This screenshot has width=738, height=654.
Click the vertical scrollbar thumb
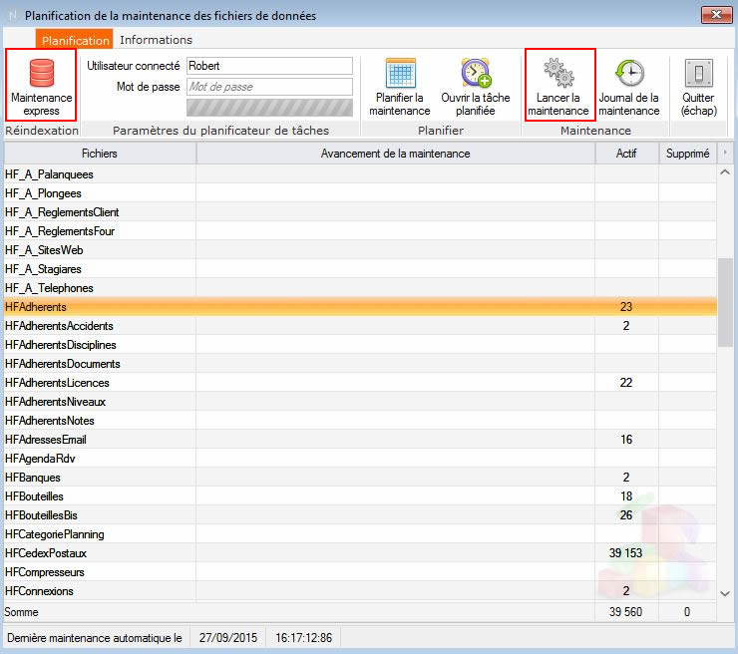(725, 302)
